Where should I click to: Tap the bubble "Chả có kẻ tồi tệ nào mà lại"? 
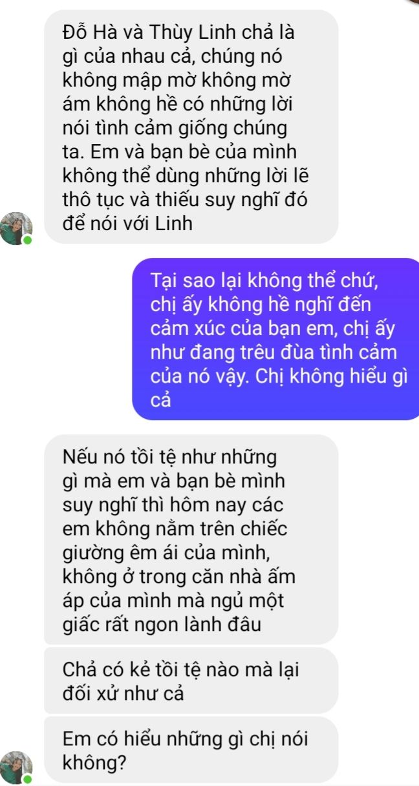click(x=191, y=681)
